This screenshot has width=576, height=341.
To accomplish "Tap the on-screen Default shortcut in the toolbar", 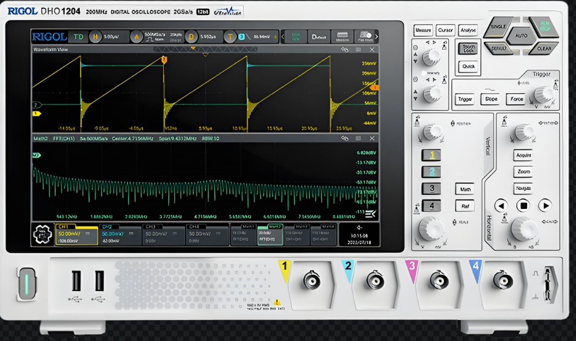I will click(318, 37).
